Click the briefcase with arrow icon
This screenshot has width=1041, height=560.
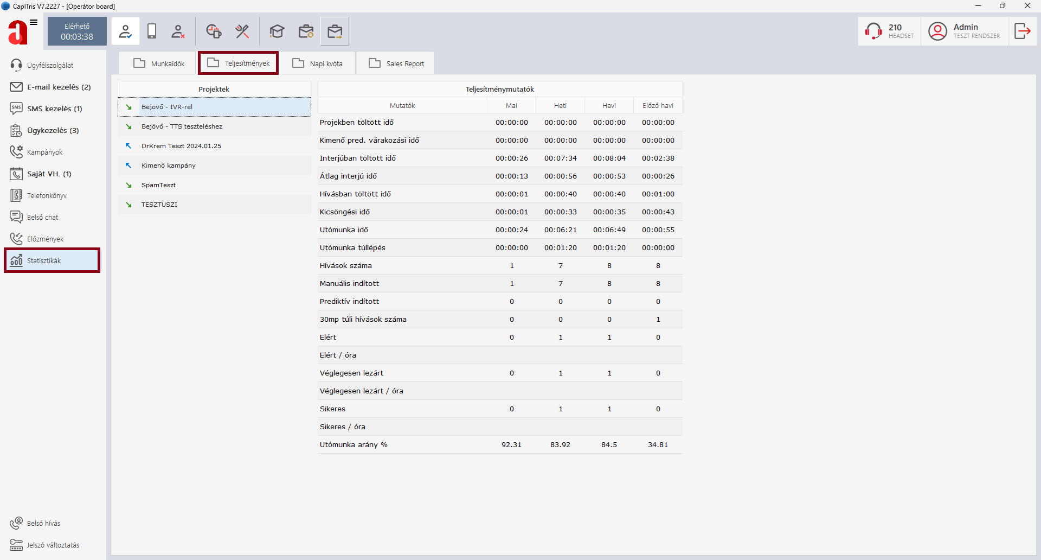(335, 31)
